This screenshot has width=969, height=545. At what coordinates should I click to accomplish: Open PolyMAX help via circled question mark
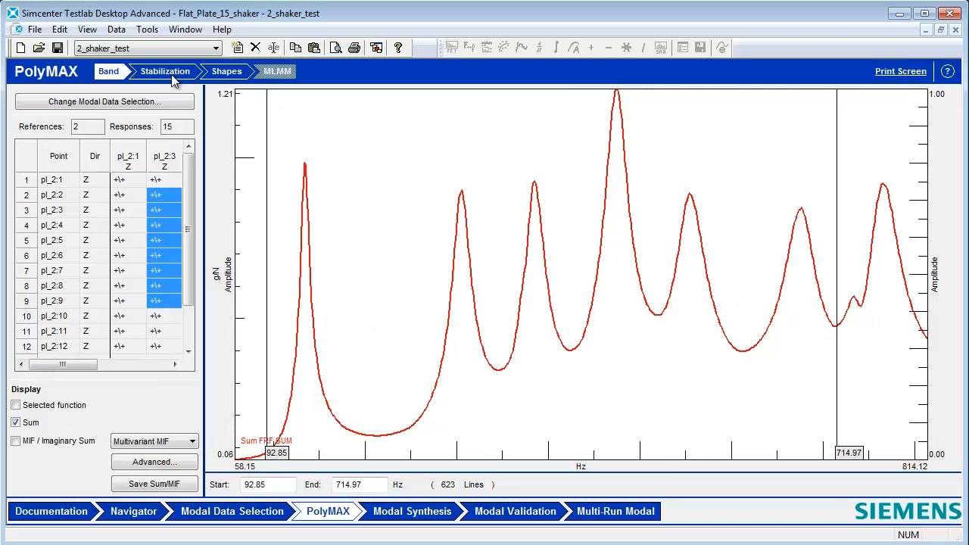point(948,71)
